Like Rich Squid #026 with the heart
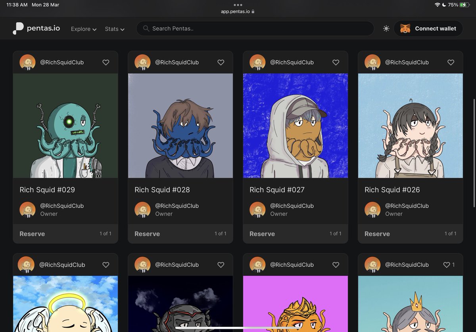476x332 pixels. click(x=451, y=62)
